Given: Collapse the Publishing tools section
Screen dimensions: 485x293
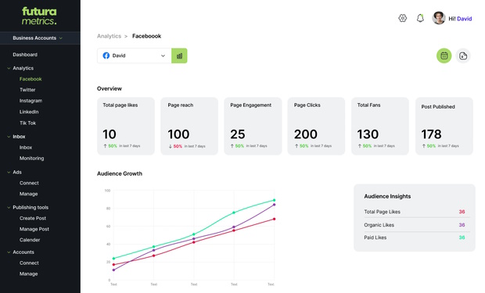Looking at the screenshot, I should pos(9,207).
